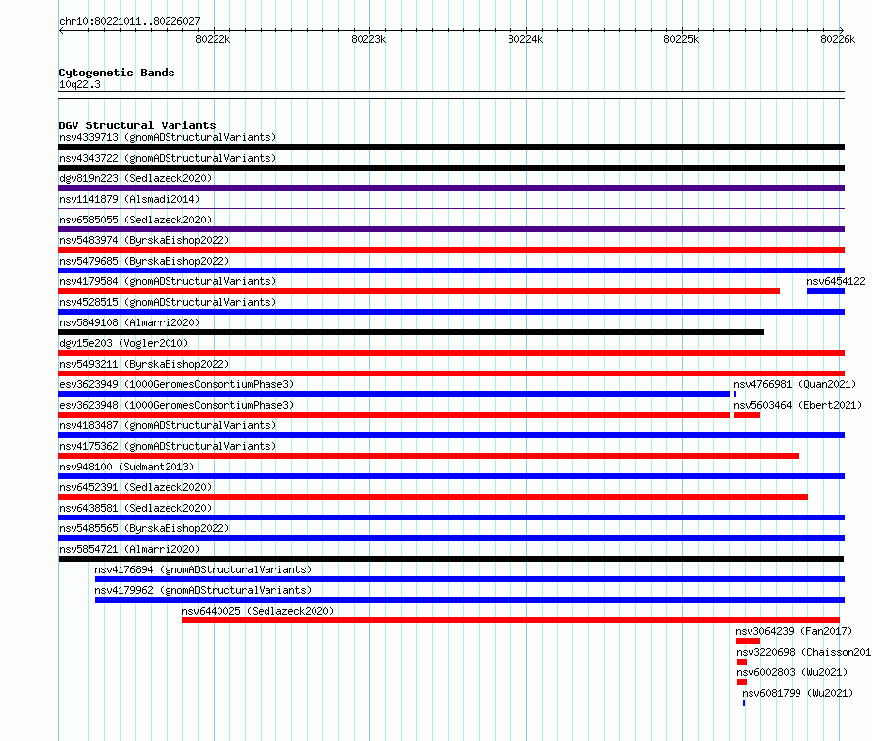Select the red bar of nsv6452391

click(x=433, y=497)
